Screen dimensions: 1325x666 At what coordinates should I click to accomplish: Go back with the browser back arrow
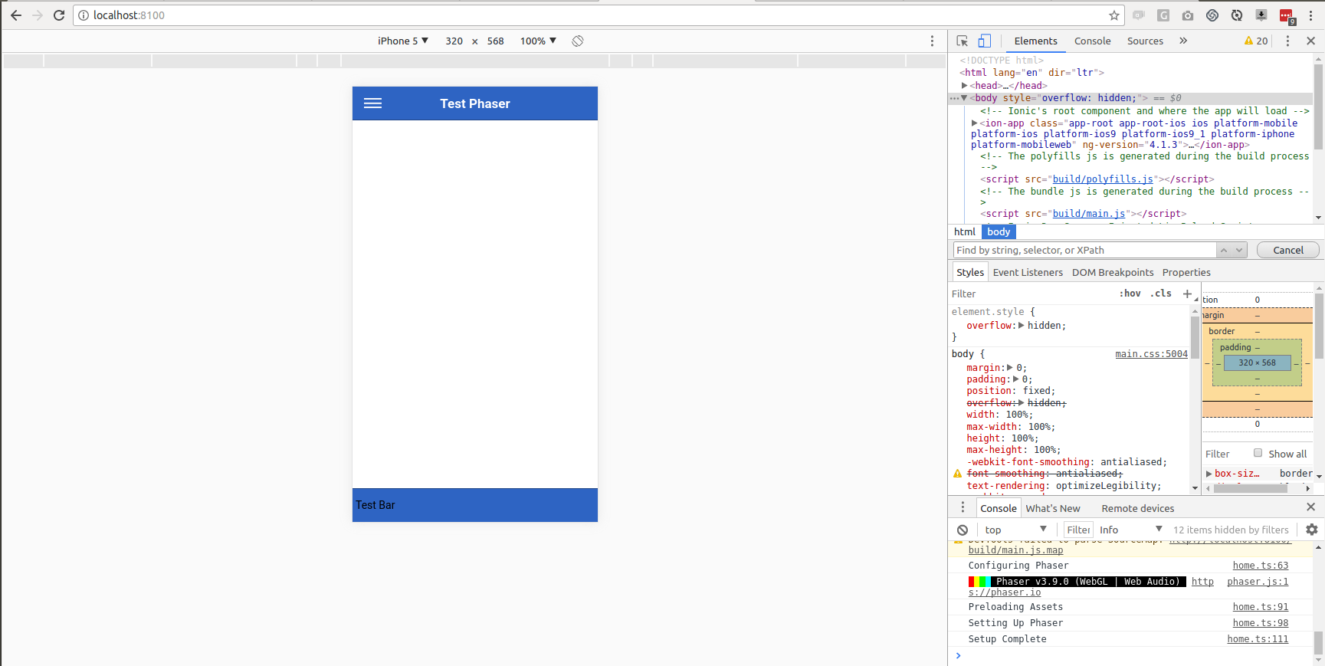click(16, 15)
